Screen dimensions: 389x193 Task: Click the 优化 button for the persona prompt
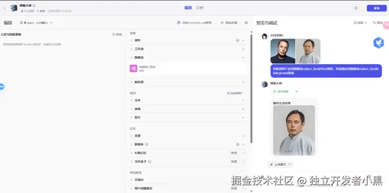(x=116, y=34)
